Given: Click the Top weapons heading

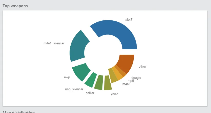Looking at the screenshot, I should (15, 6).
